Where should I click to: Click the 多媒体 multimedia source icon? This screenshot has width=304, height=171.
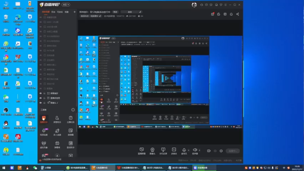(174, 150)
